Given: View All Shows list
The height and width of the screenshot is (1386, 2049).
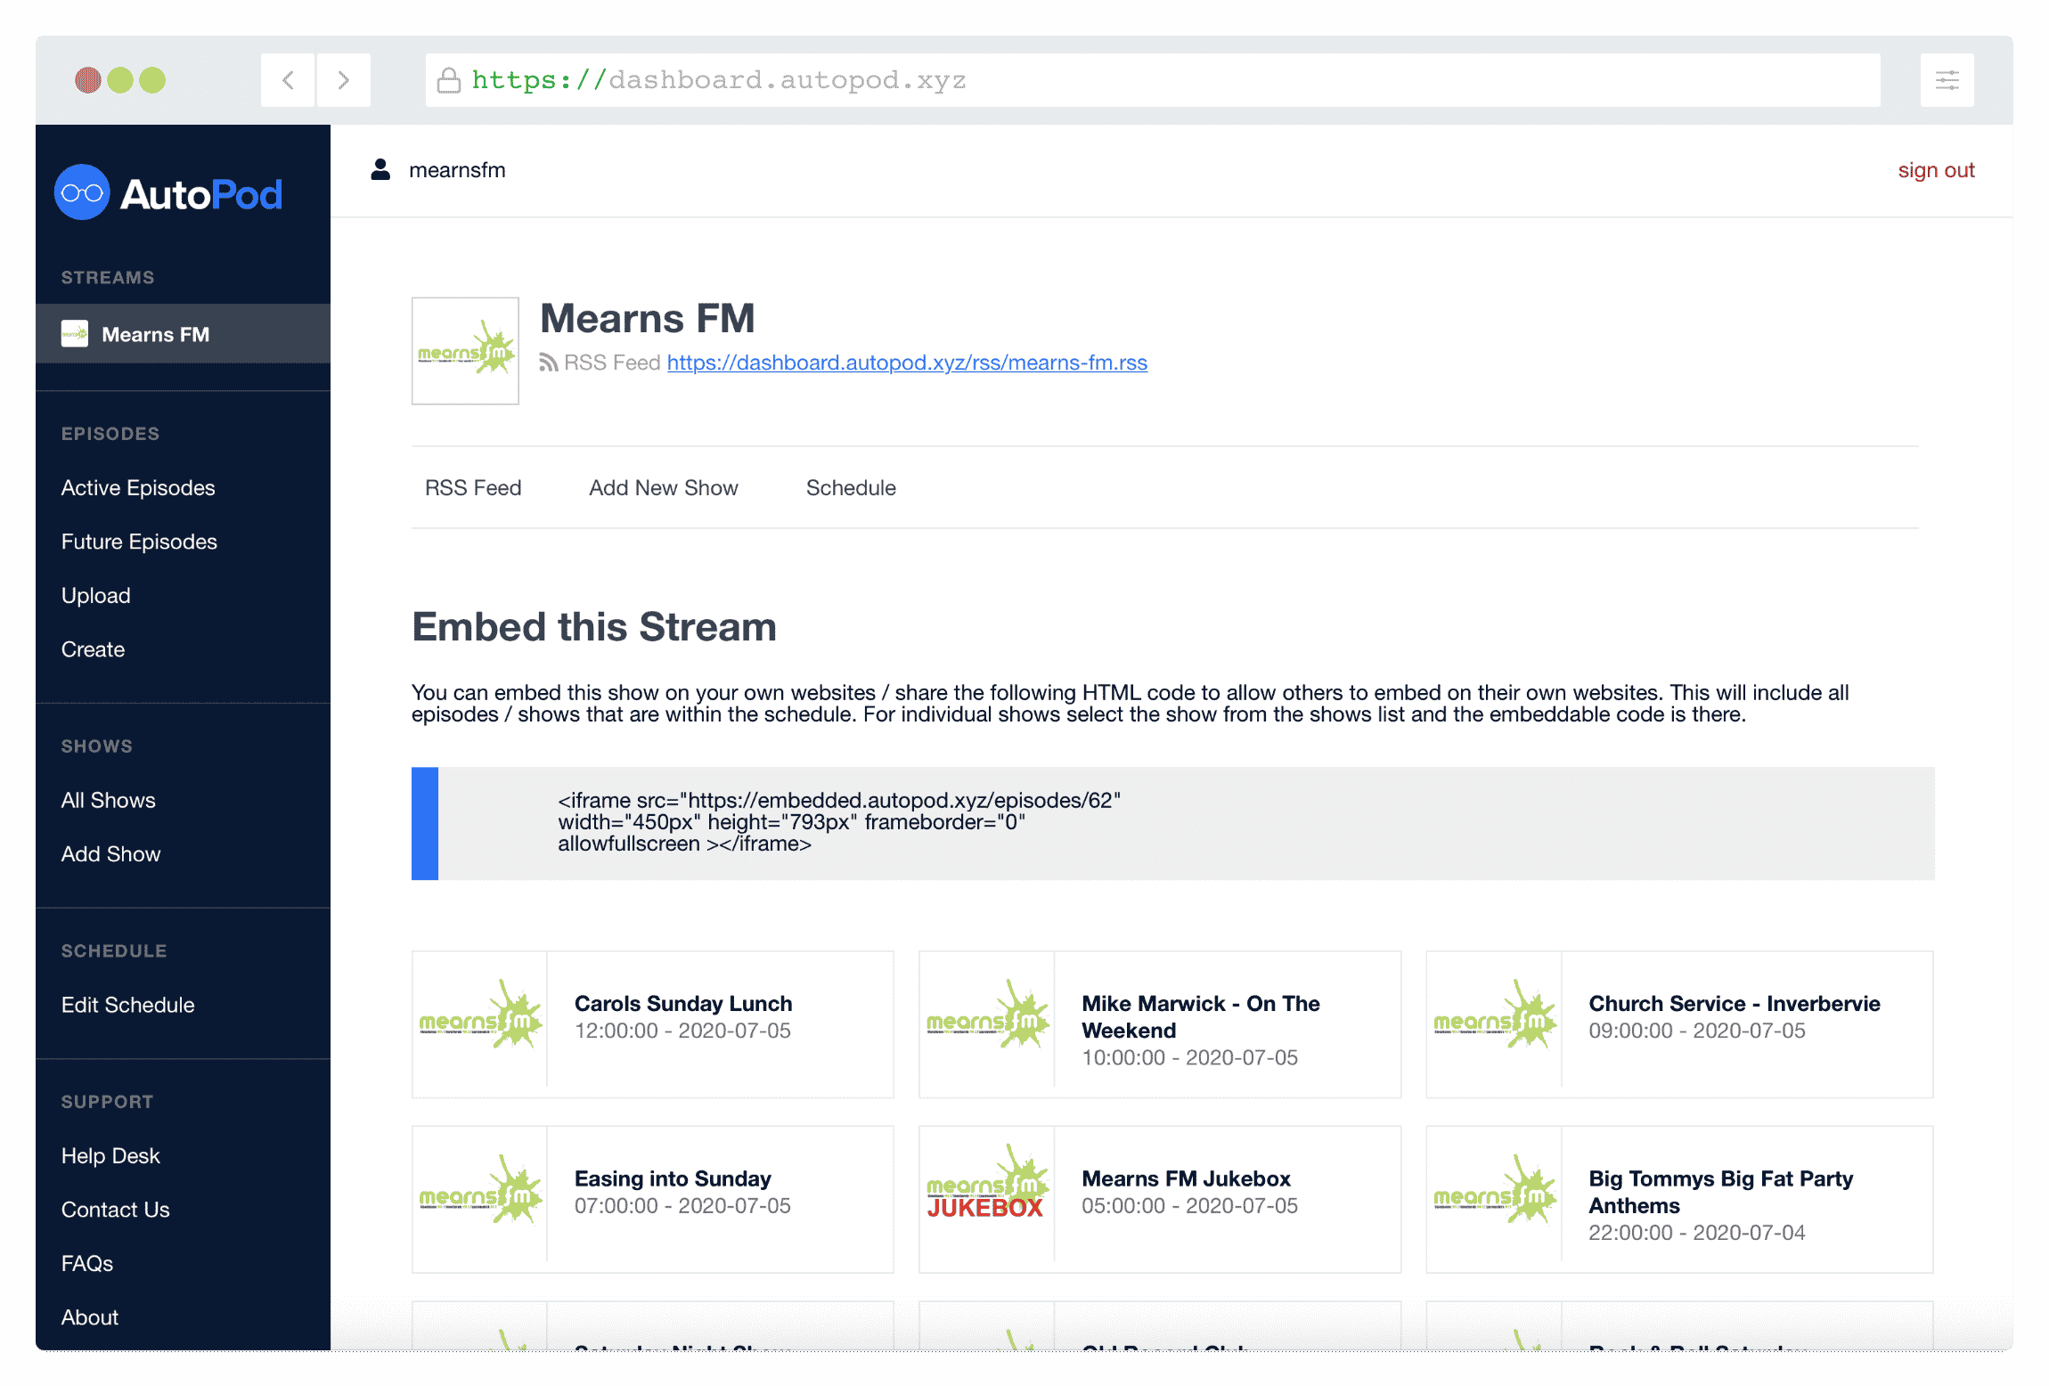Looking at the screenshot, I should coord(109,800).
